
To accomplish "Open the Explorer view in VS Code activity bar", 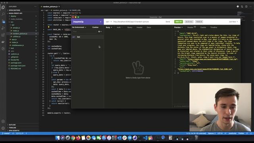I will [3, 7].
